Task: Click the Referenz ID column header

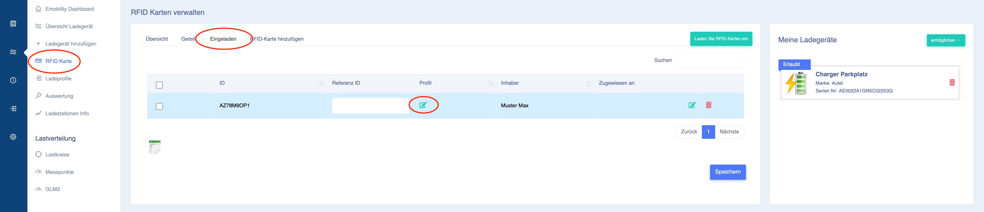Action: pos(346,83)
